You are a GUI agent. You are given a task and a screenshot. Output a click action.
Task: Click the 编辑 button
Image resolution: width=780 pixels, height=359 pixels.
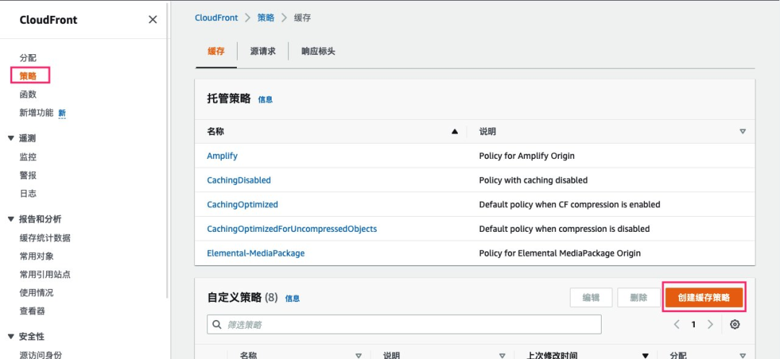[591, 298]
